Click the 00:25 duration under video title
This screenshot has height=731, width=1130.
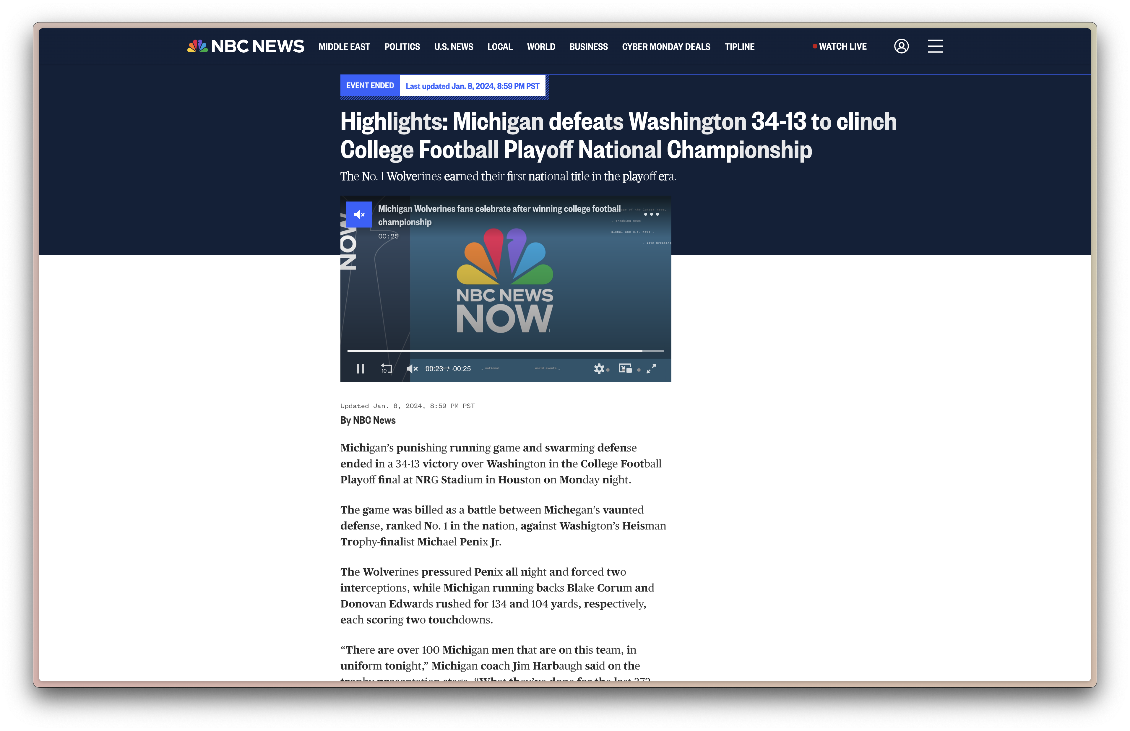[388, 236]
